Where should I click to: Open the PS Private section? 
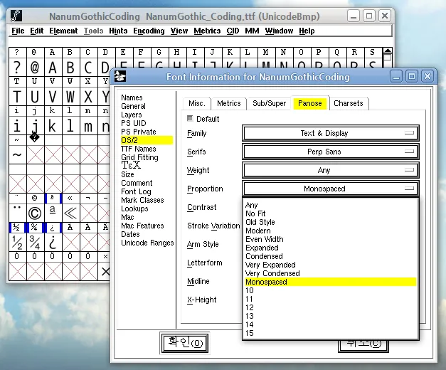pyautogui.click(x=139, y=132)
